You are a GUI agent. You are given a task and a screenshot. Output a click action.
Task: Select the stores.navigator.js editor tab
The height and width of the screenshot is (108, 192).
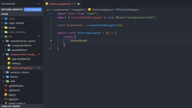(x=62, y=4)
